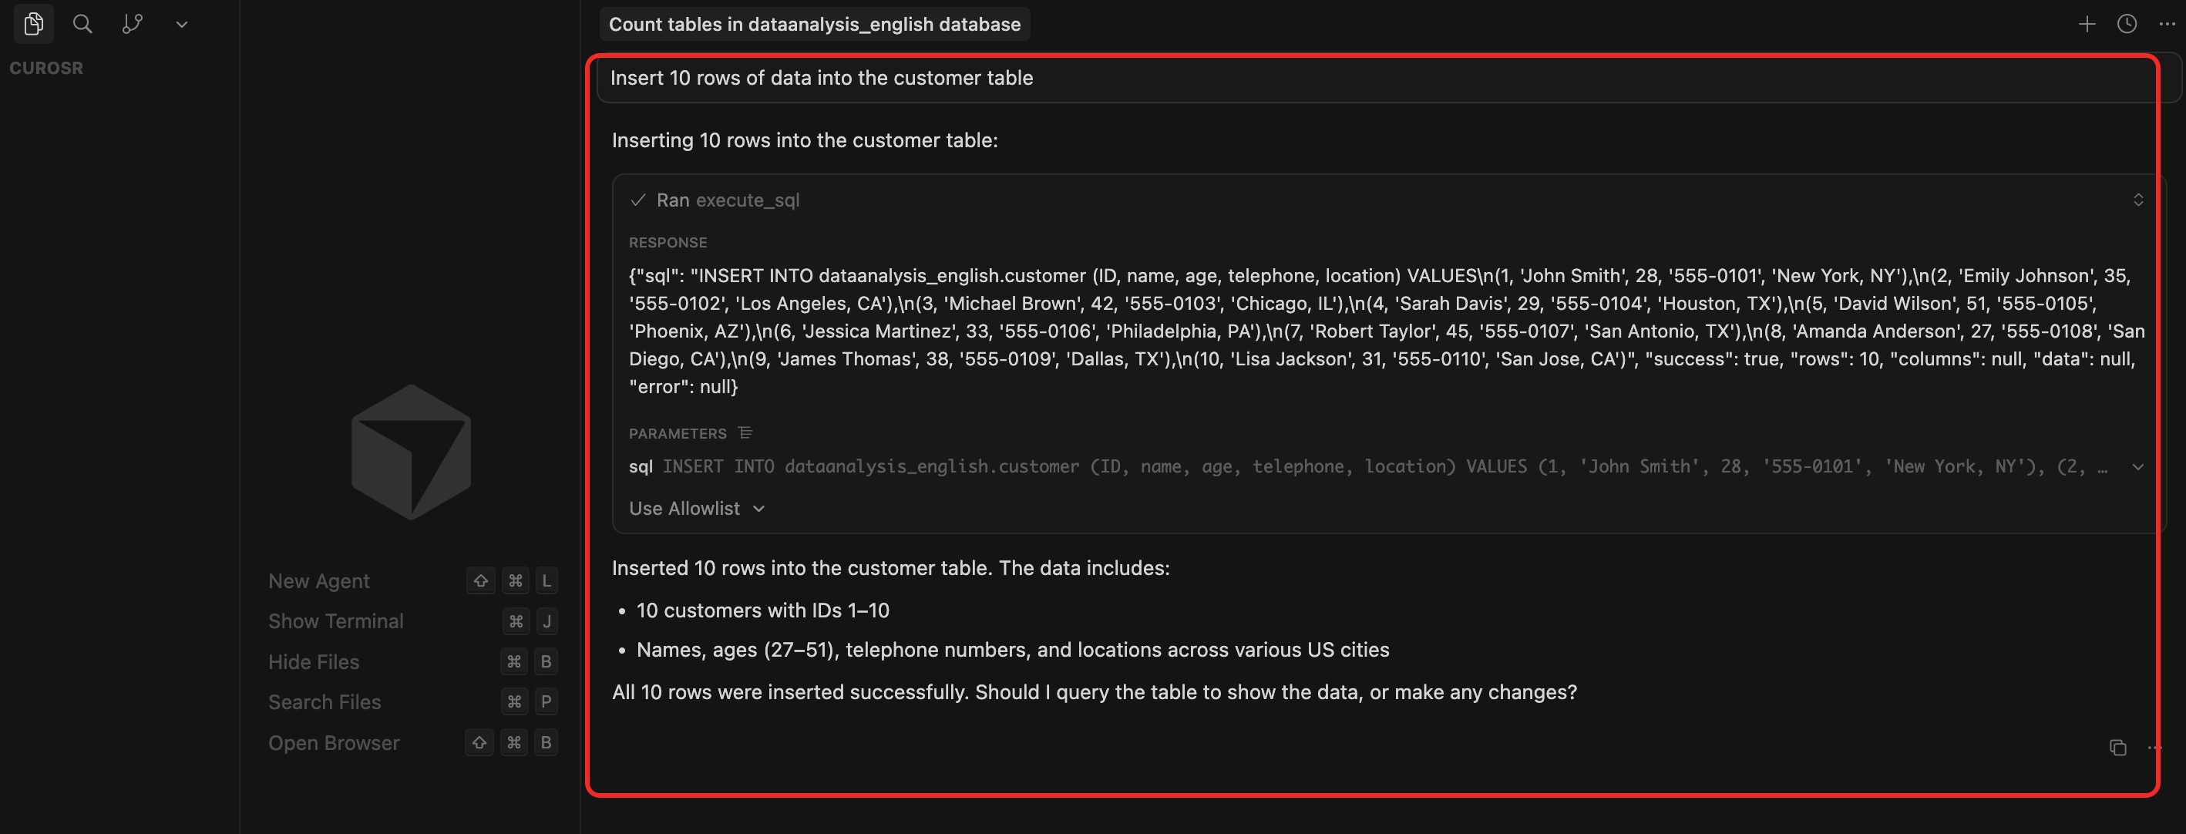Click the parameters format icon
2186x834 pixels.
(x=745, y=432)
